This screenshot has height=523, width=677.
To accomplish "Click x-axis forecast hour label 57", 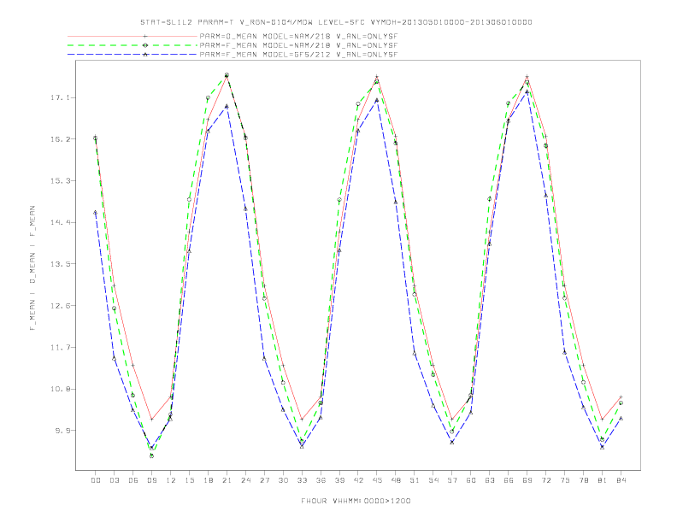I will (452, 480).
